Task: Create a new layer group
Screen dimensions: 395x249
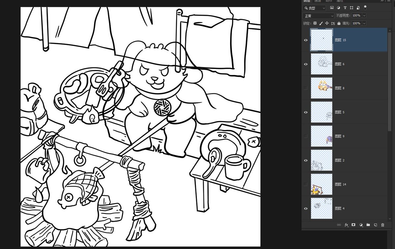Action: pos(368,225)
